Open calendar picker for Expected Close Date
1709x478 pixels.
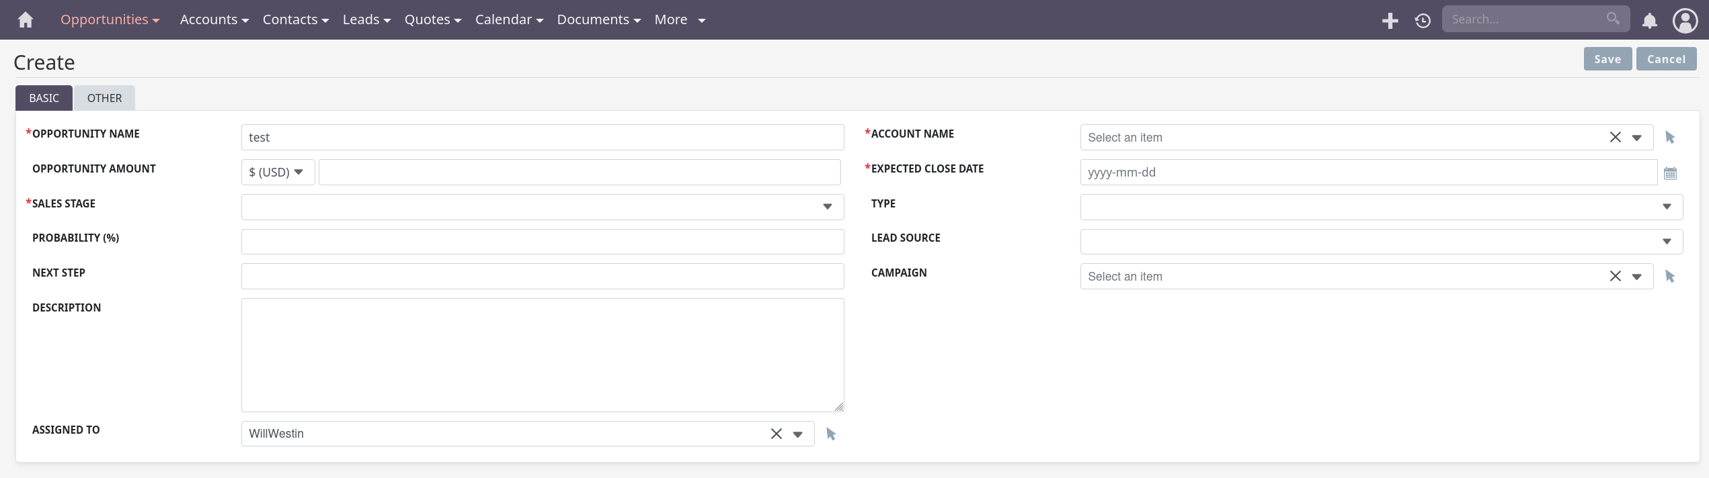1670,173
